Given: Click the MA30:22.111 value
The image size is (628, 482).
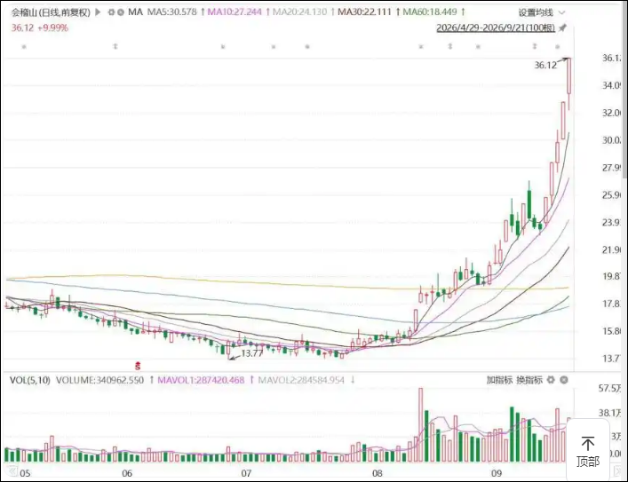Looking at the screenshot, I should click(364, 12).
